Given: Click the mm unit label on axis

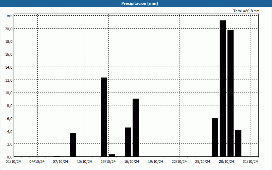Looking at the screenshot, I should pos(10,16).
